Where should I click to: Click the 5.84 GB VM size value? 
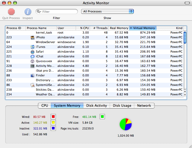[87, 123]
